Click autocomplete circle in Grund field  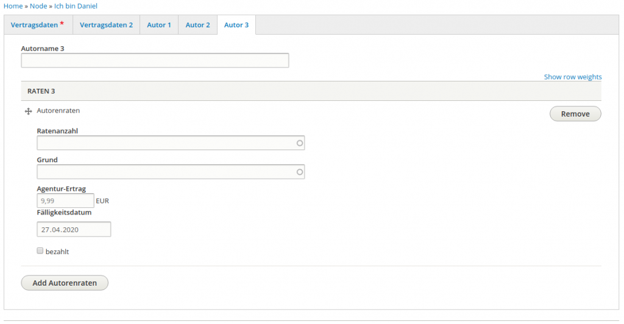(299, 172)
